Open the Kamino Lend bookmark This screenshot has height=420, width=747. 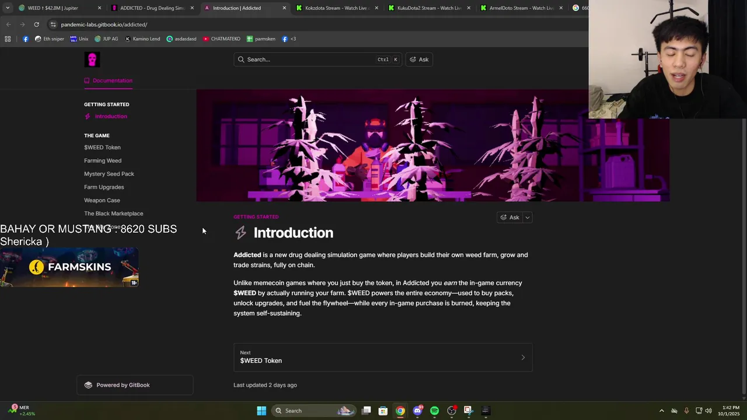(x=142, y=39)
